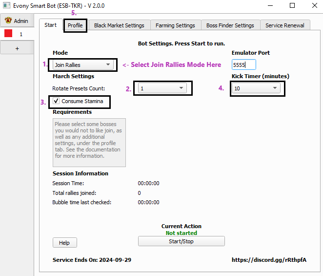This screenshot has width=323, height=276.
Task: Open the Black Market Settings tab
Action: click(119, 25)
